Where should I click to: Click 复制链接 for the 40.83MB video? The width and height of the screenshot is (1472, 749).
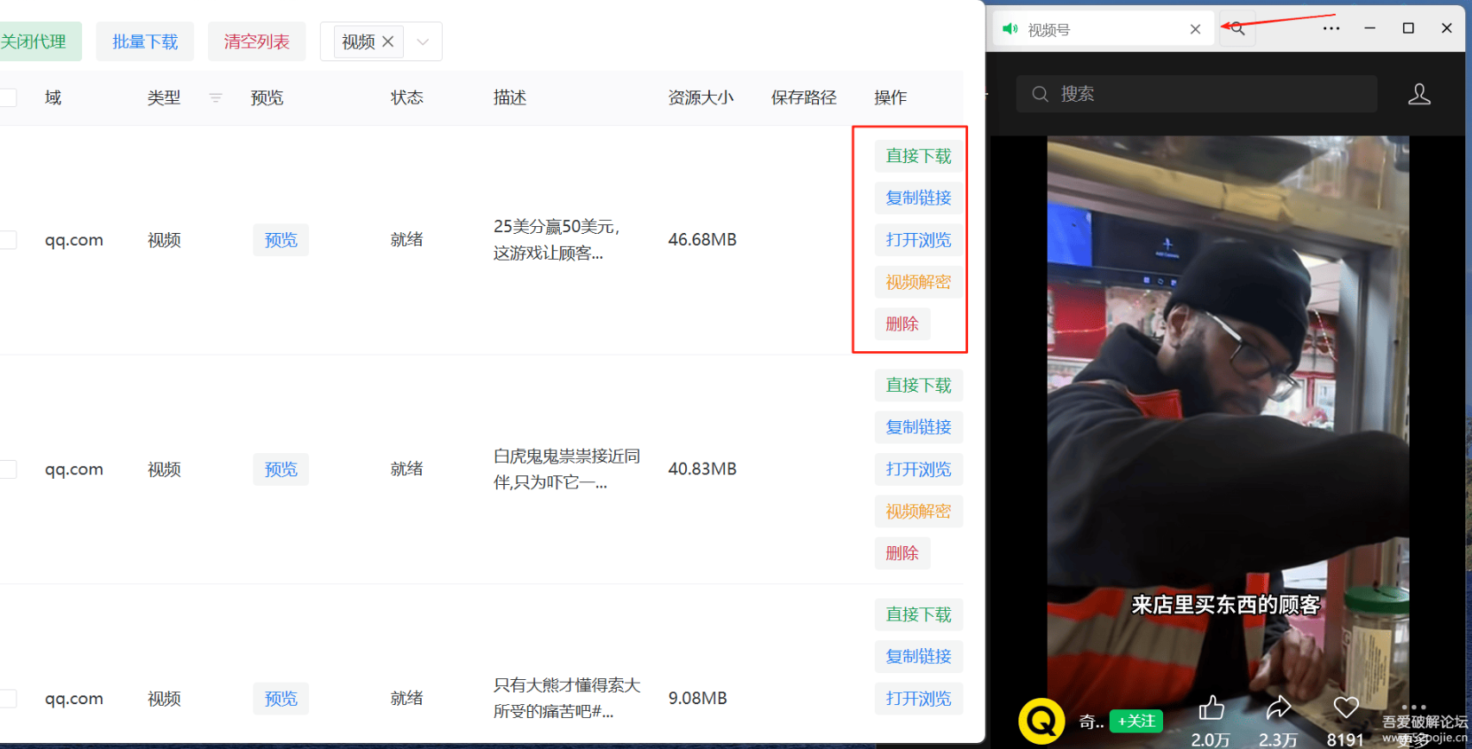[x=918, y=427]
